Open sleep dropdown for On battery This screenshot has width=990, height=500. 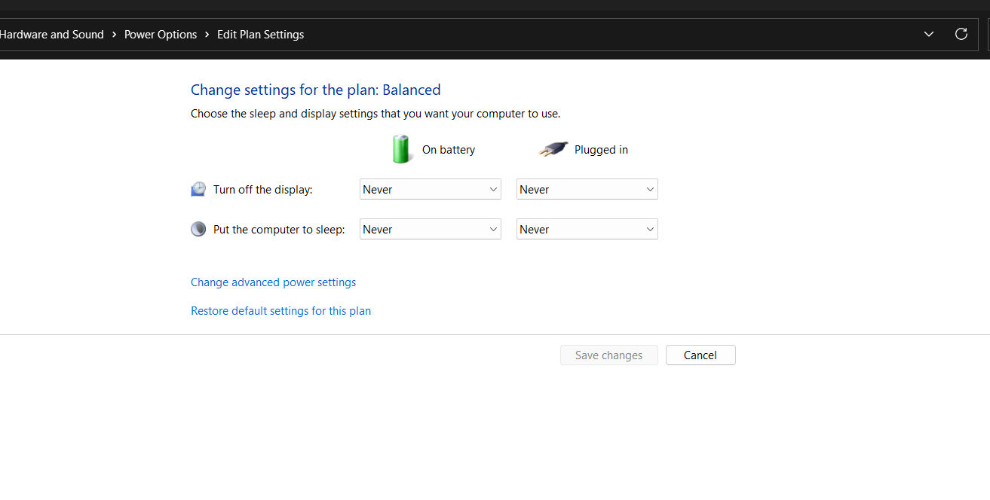point(430,230)
